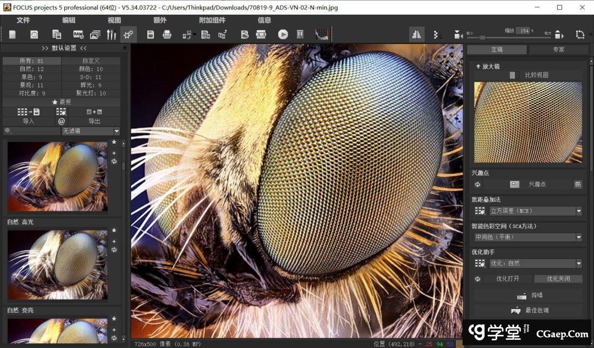This screenshot has width=594, height=348.
Task: Switch to the 专家 tab
Action: [558, 49]
